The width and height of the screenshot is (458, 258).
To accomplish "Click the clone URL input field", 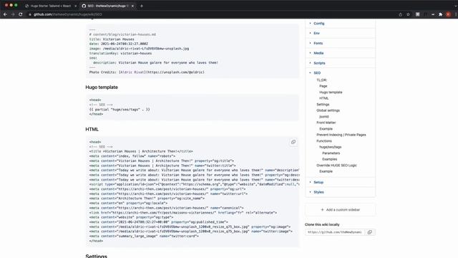I will [x=335, y=232].
